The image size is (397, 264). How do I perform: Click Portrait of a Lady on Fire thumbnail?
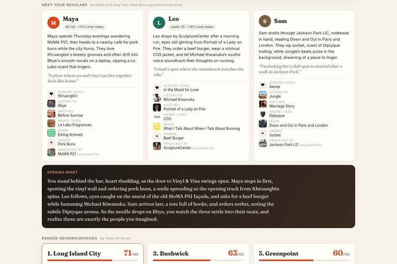coord(157,107)
